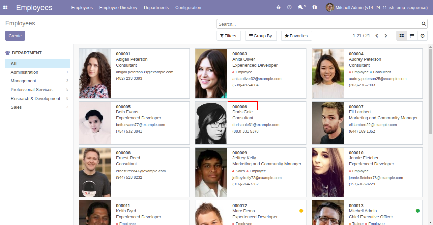Open Doris Cole's photo thumbnail
Screen dimensions: 433x225
pyautogui.click(x=211, y=123)
